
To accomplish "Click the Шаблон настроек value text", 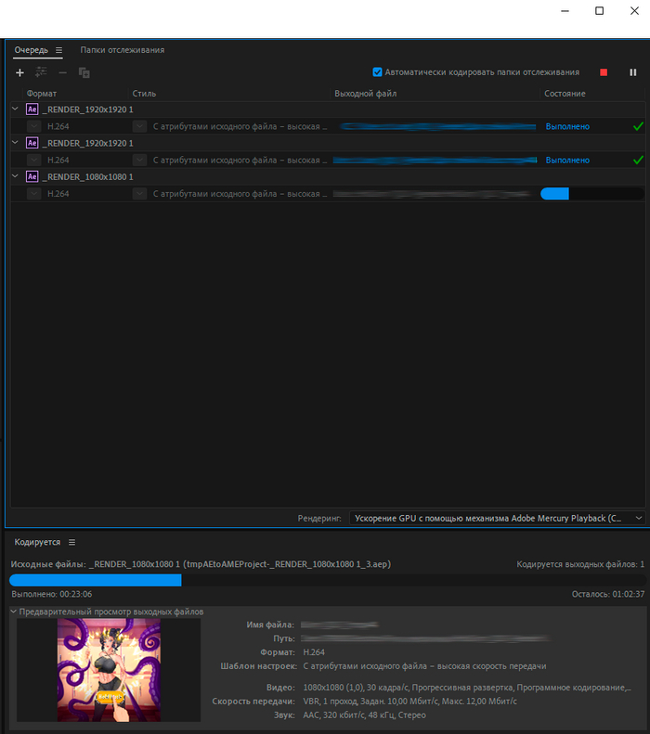I will click(x=424, y=666).
